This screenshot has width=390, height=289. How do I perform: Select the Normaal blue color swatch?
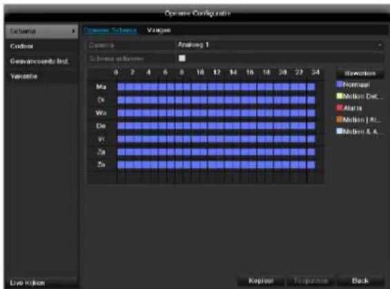click(339, 84)
